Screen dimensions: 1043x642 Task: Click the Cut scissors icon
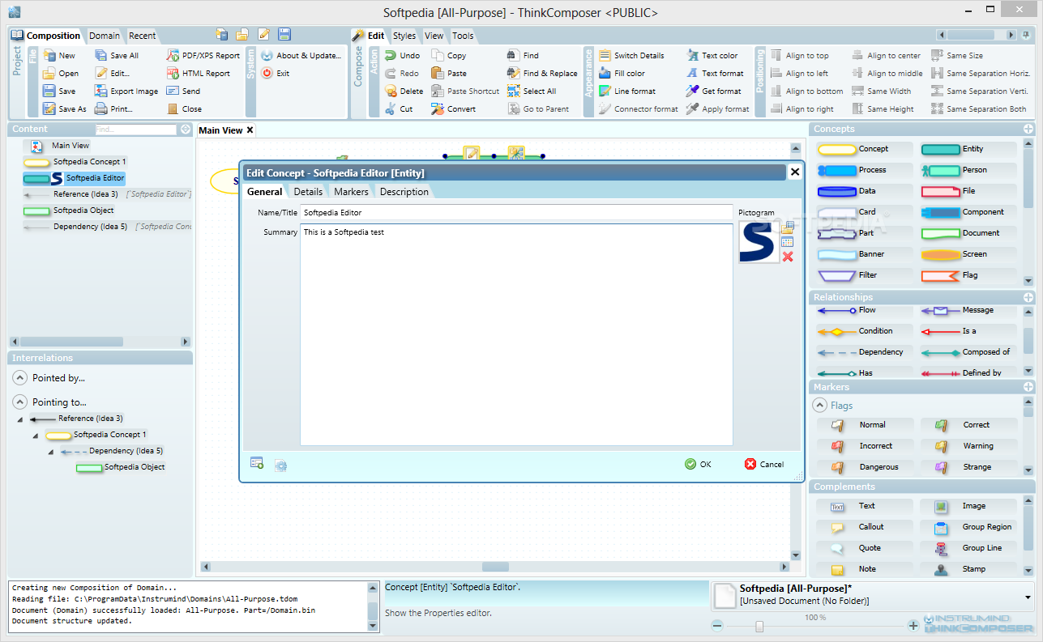pyautogui.click(x=390, y=109)
